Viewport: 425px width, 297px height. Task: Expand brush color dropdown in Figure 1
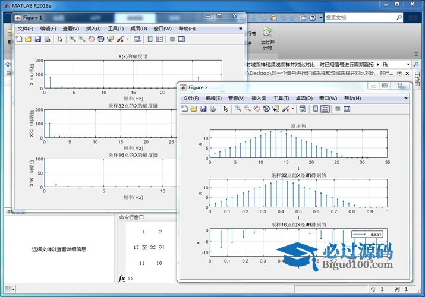[x=127, y=39]
